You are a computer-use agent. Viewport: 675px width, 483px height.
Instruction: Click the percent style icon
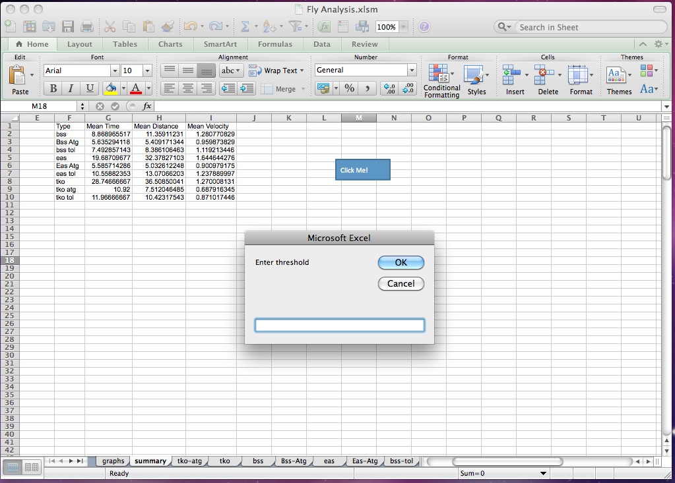[350, 88]
